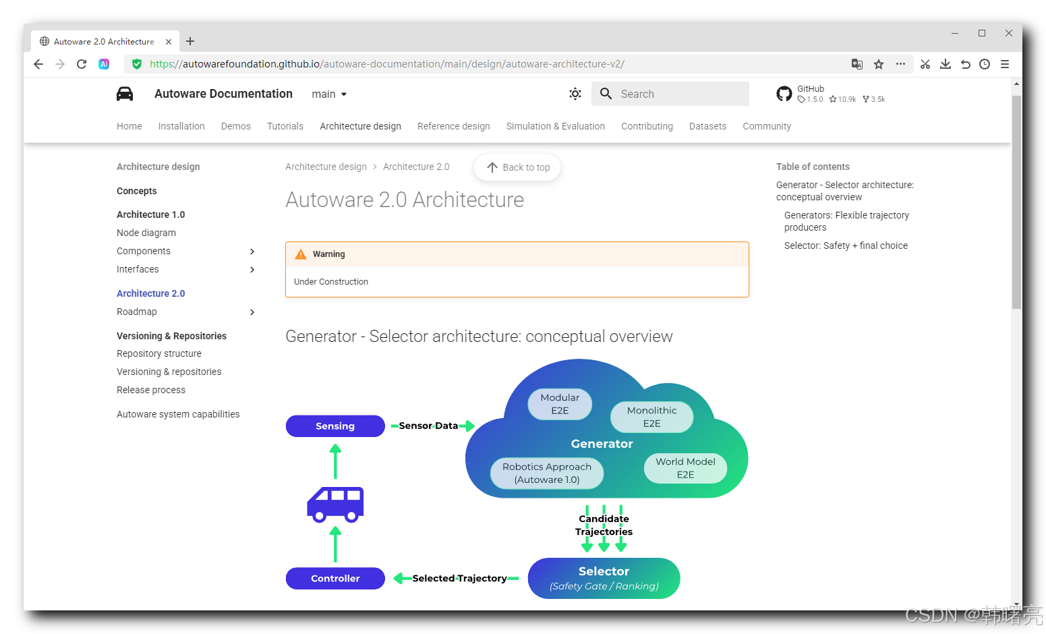The image size is (1046, 634).
Task: Click the Concepts sidebar link
Action: tap(137, 191)
